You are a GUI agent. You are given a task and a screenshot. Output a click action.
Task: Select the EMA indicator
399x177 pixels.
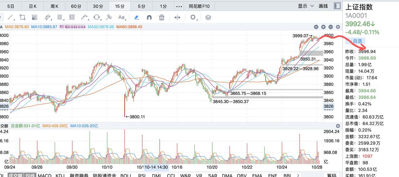257,175
